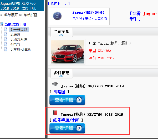158x139 pixels.
Task: Click the 厂家:Jaguar(捷豹)(国外) text
Action: point(110,44)
